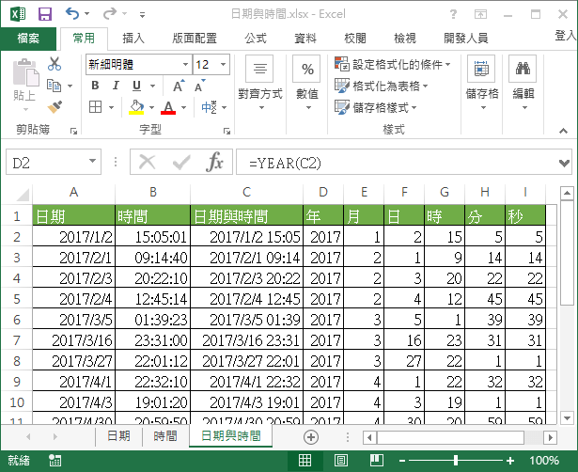Copy selection with the copy icon
Viewport: 578px width, 472px height.
(54, 86)
